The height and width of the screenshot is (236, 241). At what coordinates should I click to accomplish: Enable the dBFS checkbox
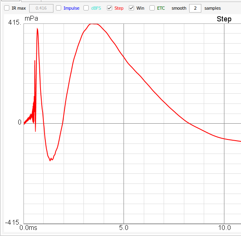pyautogui.click(x=86, y=8)
